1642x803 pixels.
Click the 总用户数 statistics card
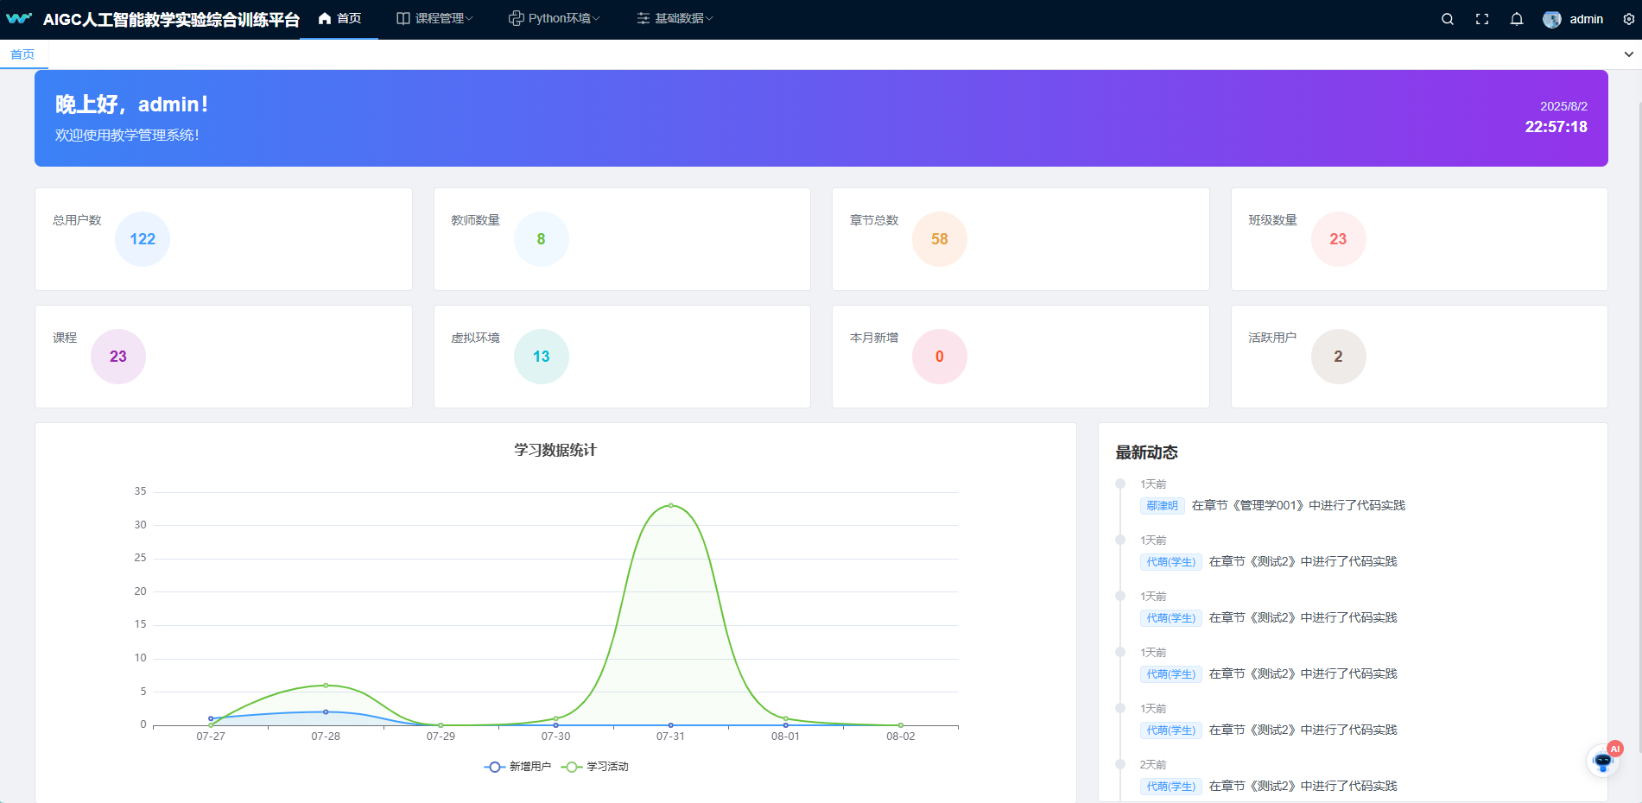coord(223,239)
